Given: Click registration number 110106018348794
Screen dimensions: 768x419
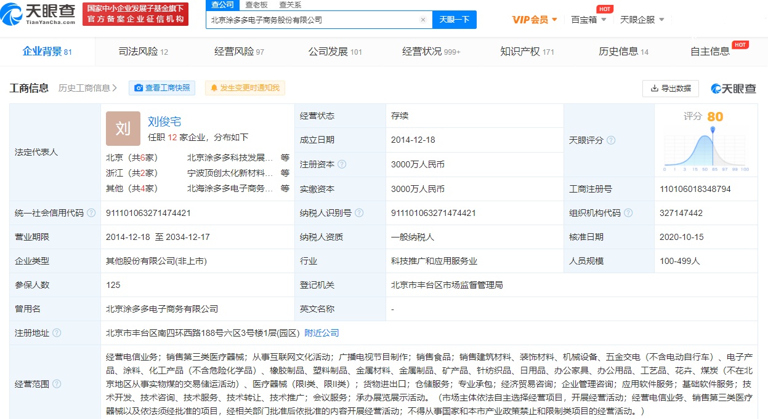Looking at the screenshot, I should click(x=695, y=189).
